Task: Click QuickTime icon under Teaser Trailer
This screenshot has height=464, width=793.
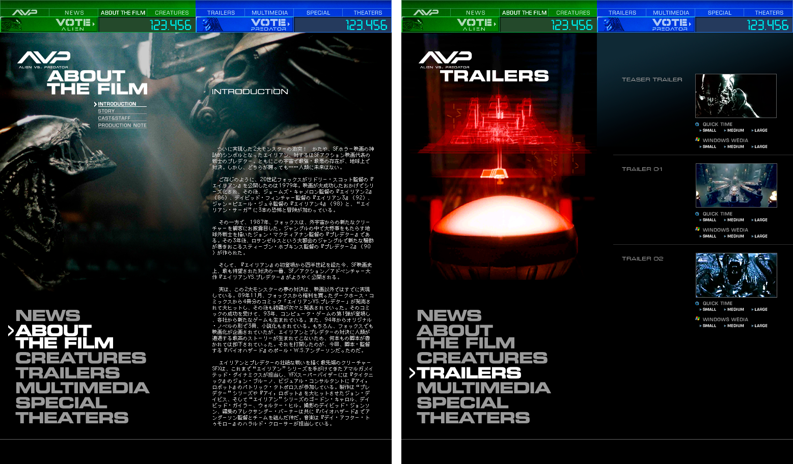Action: tap(697, 124)
